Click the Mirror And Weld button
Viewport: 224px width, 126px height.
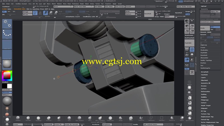click(84, 6)
